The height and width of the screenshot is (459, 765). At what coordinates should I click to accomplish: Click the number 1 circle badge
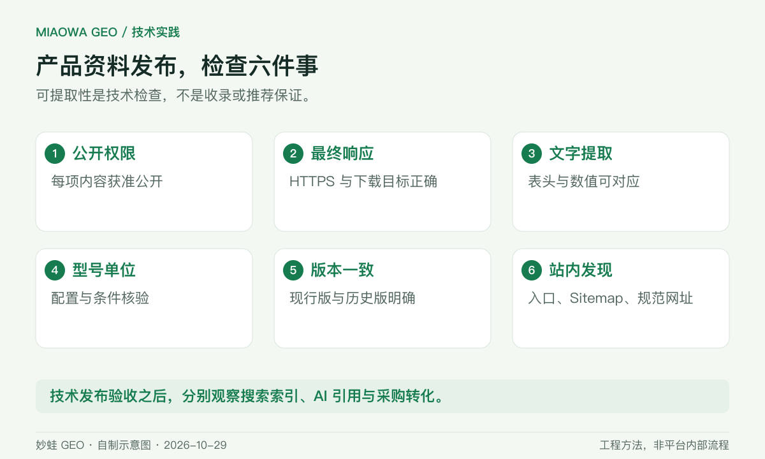[x=55, y=154]
